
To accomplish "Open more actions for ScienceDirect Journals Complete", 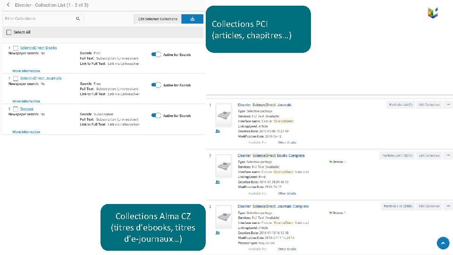I will click(448, 206).
